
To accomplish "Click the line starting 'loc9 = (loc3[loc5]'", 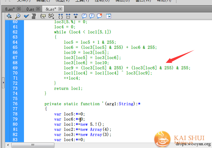I will click(127, 68).
